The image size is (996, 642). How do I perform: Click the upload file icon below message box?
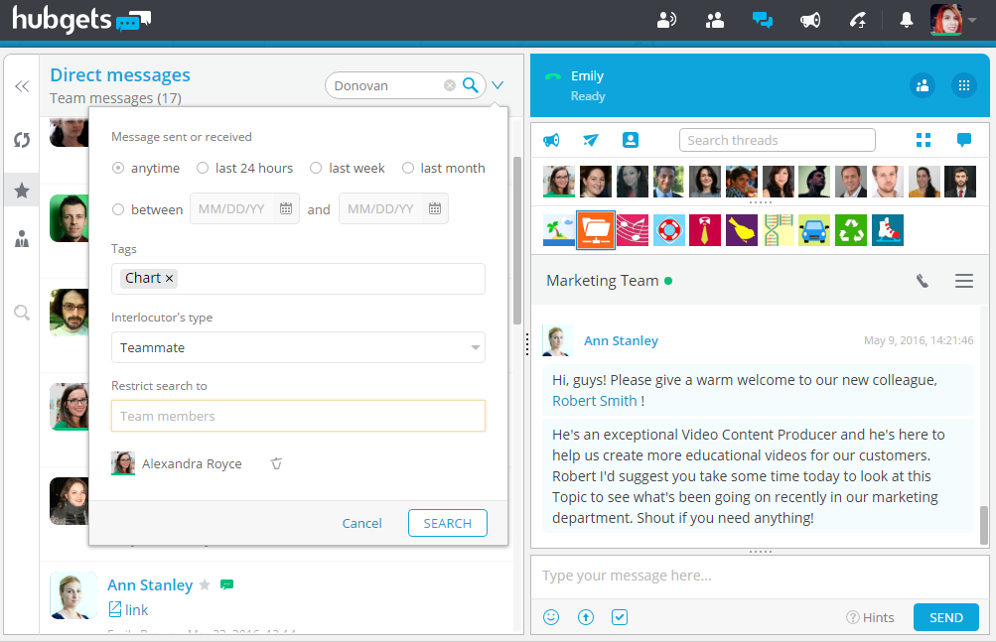586,617
